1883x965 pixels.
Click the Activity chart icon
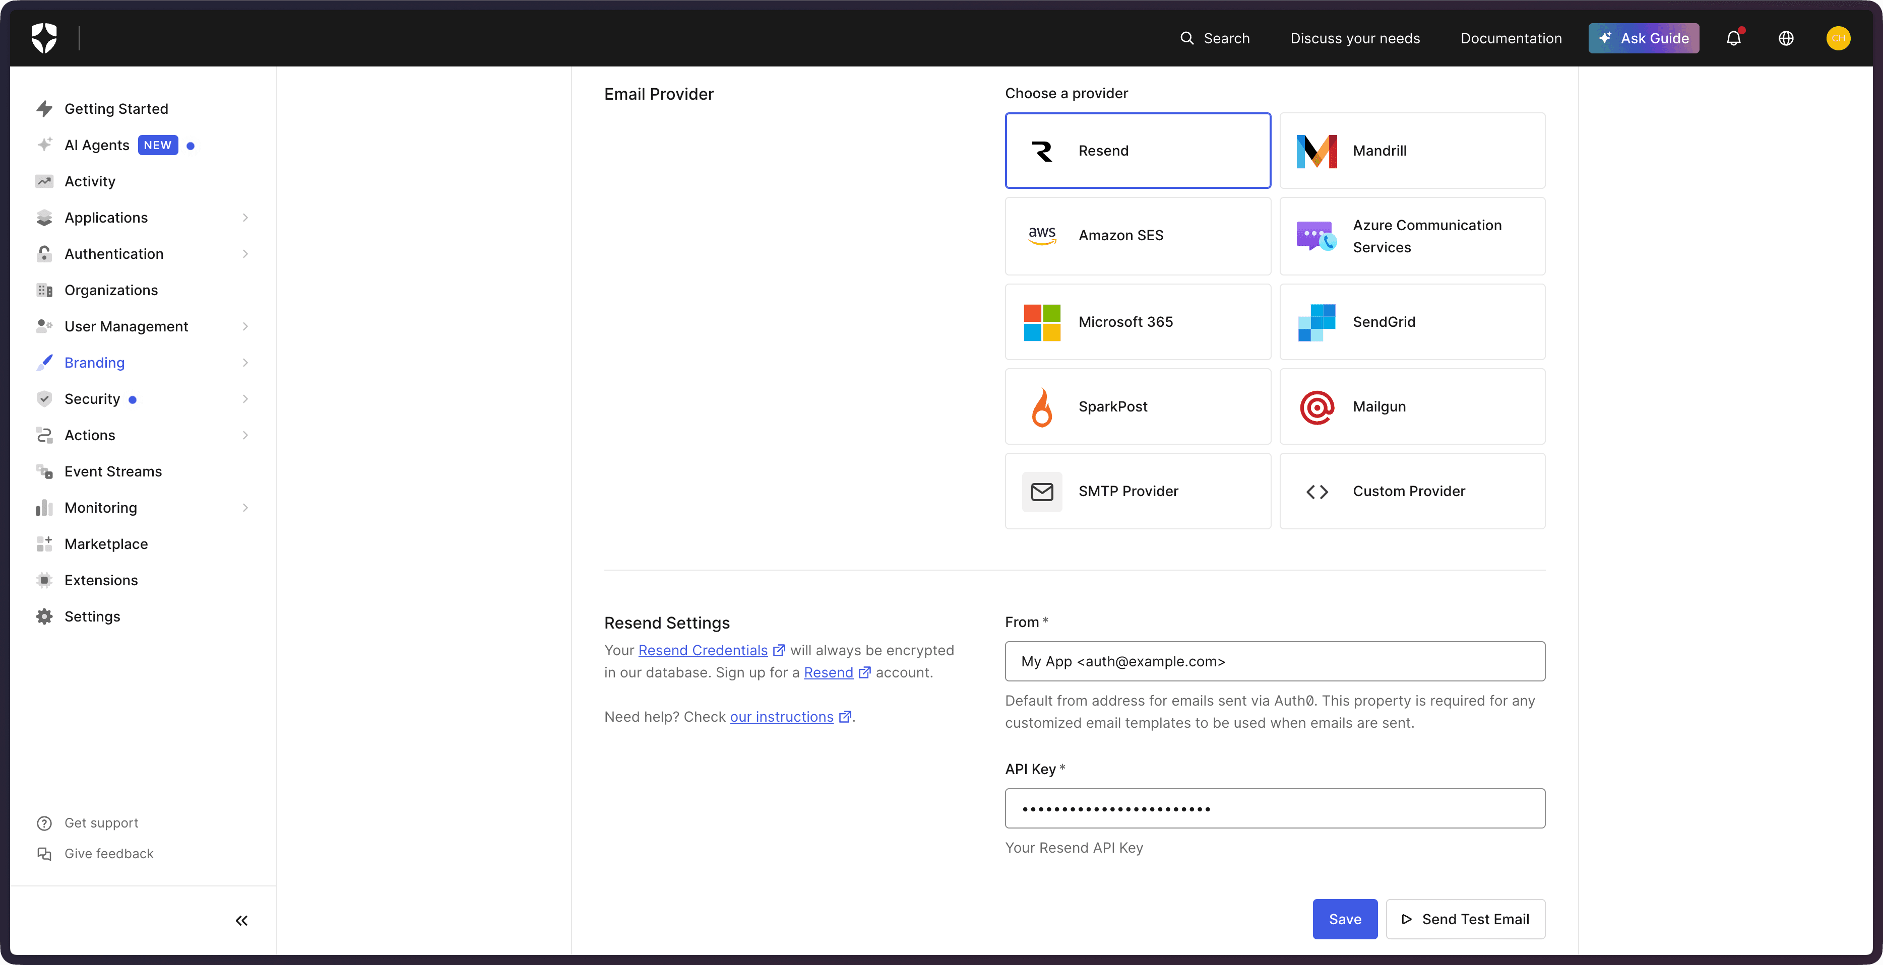[x=44, y=181]
